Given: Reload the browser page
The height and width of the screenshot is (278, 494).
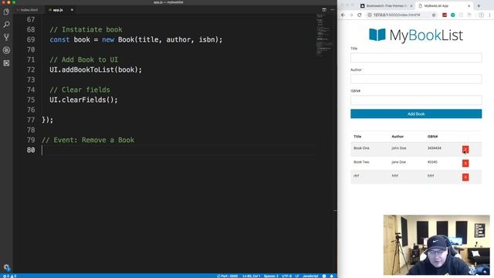Looking at the screenshot, I should (x=359, y=15).
